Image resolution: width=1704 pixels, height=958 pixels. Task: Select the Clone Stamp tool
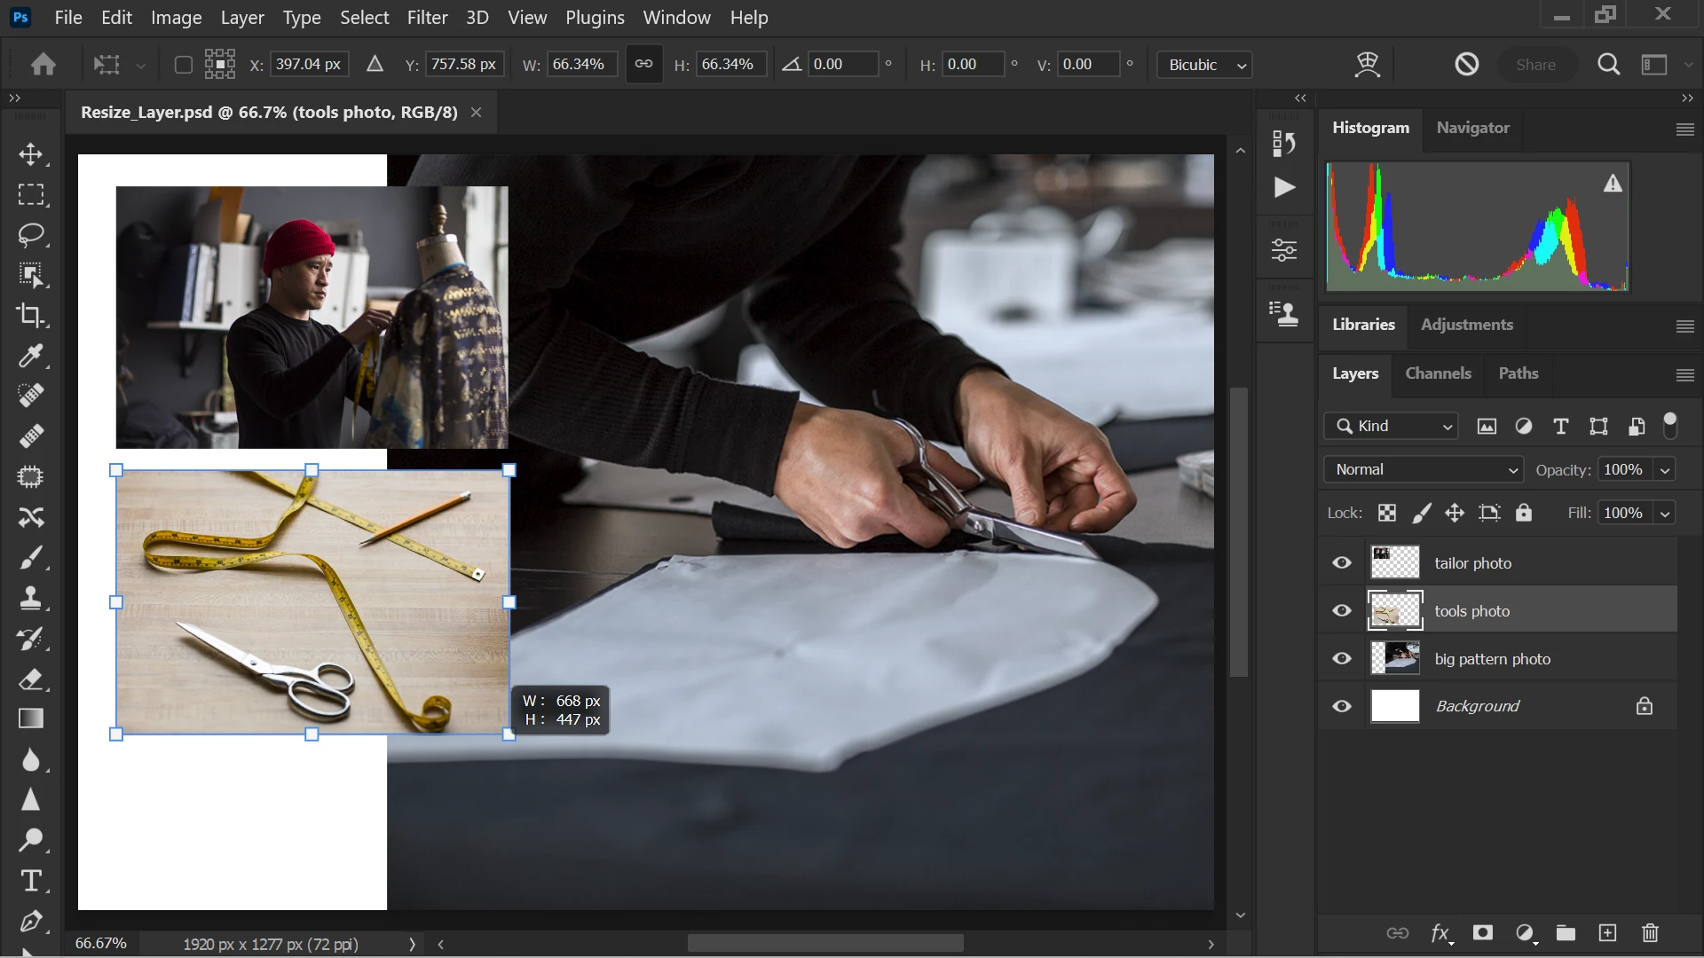[x=31, y=599]
